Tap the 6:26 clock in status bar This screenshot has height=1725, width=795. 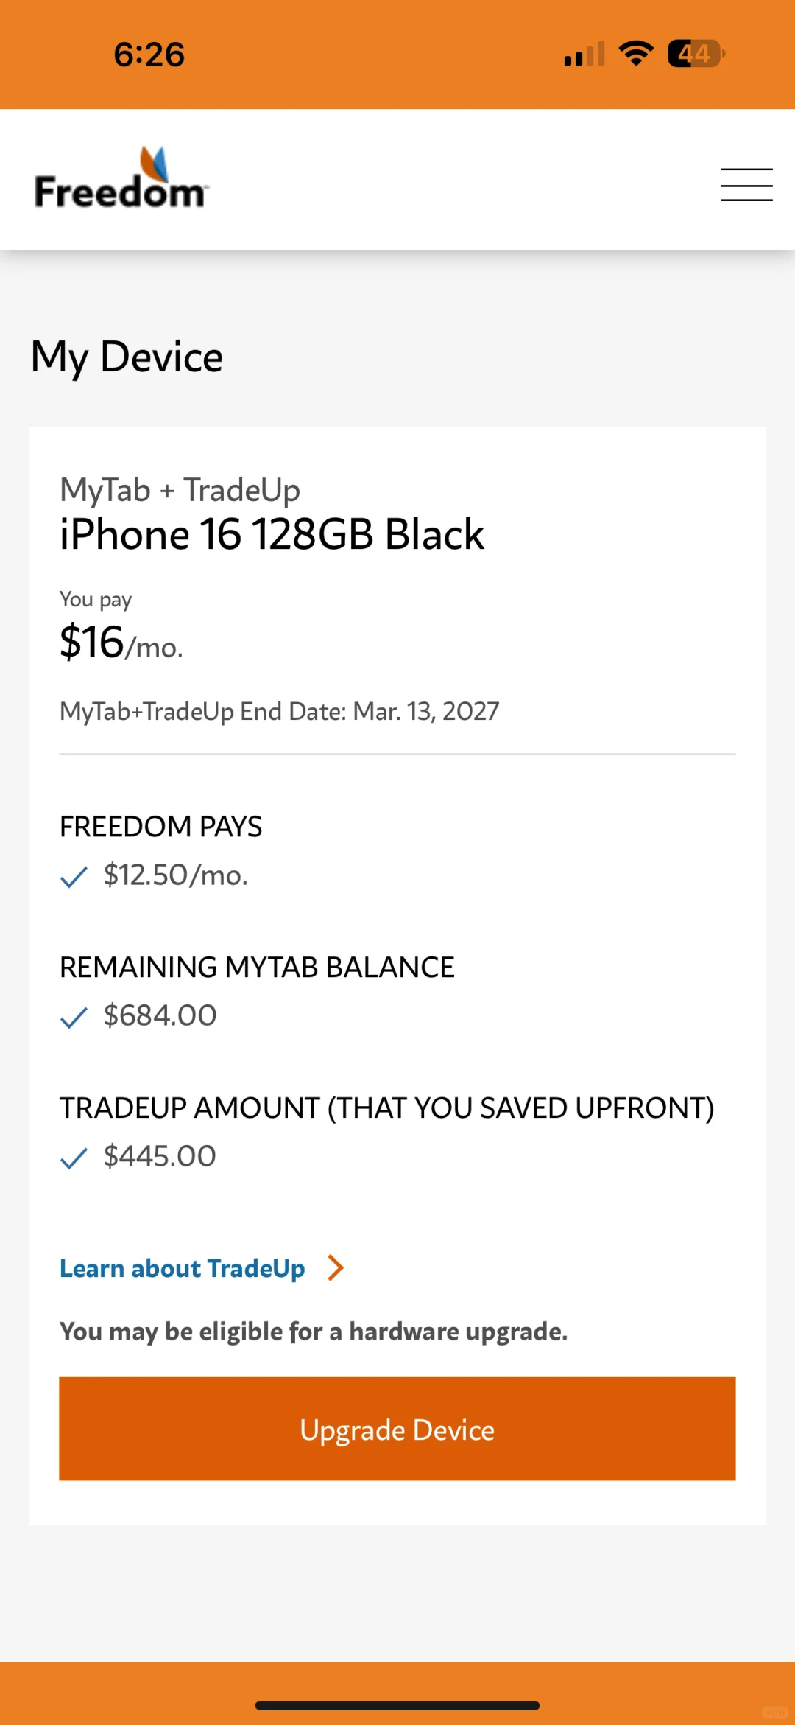pyautogui.click(x=149, y=55)
